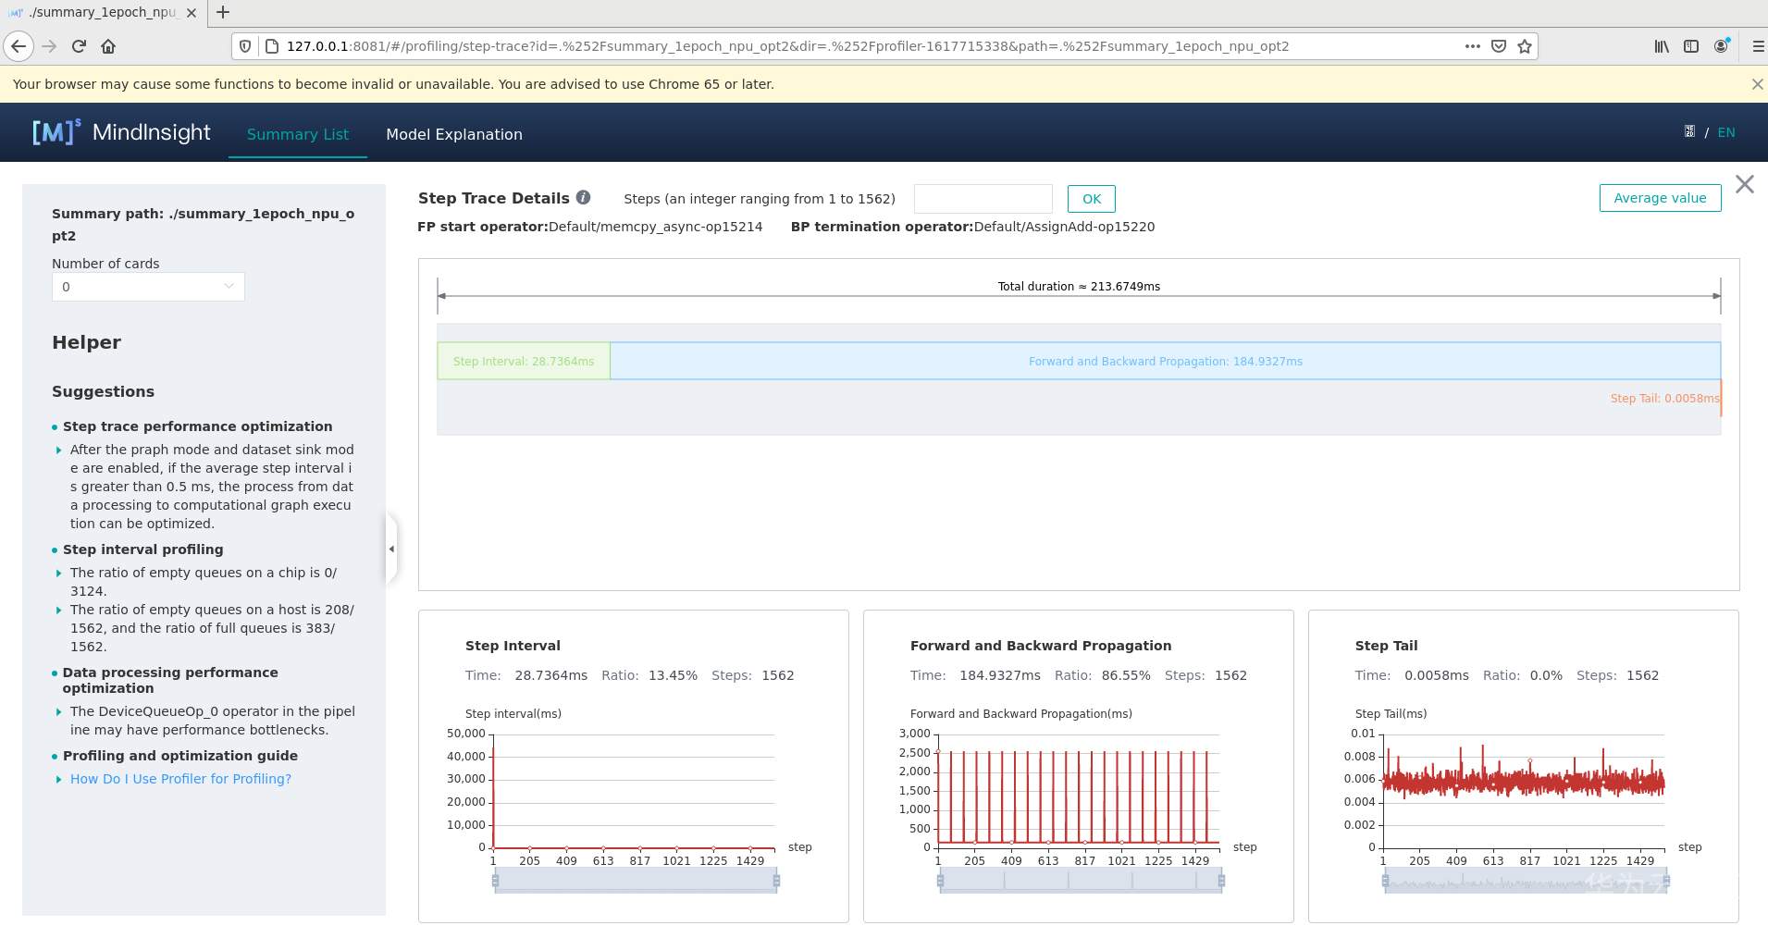
Task: Switch interface language using the Chinese character icon
Action: [1689, 131]
